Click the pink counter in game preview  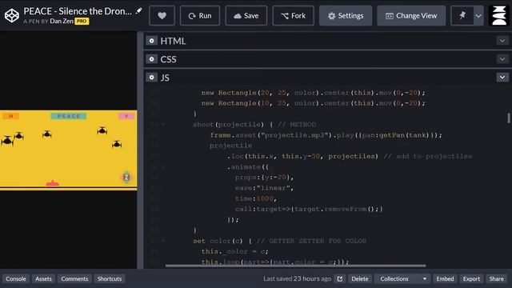[x=126, y=116]
